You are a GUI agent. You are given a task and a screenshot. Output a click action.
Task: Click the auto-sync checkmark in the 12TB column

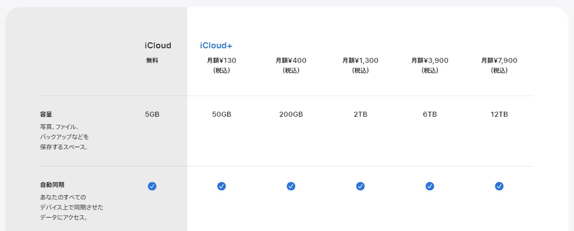coord(500,186)
